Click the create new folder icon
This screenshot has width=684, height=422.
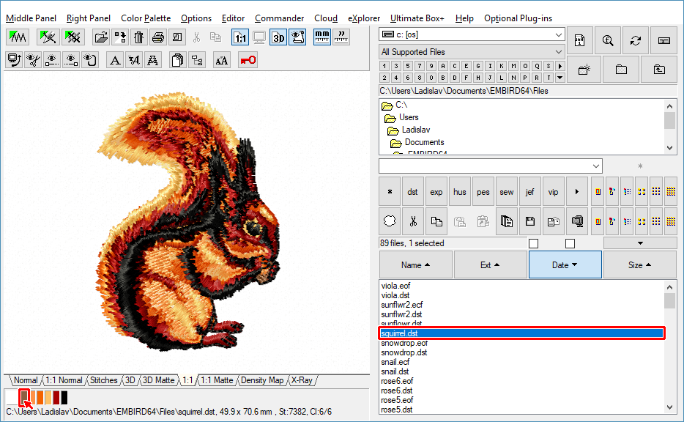pos(584,70)
